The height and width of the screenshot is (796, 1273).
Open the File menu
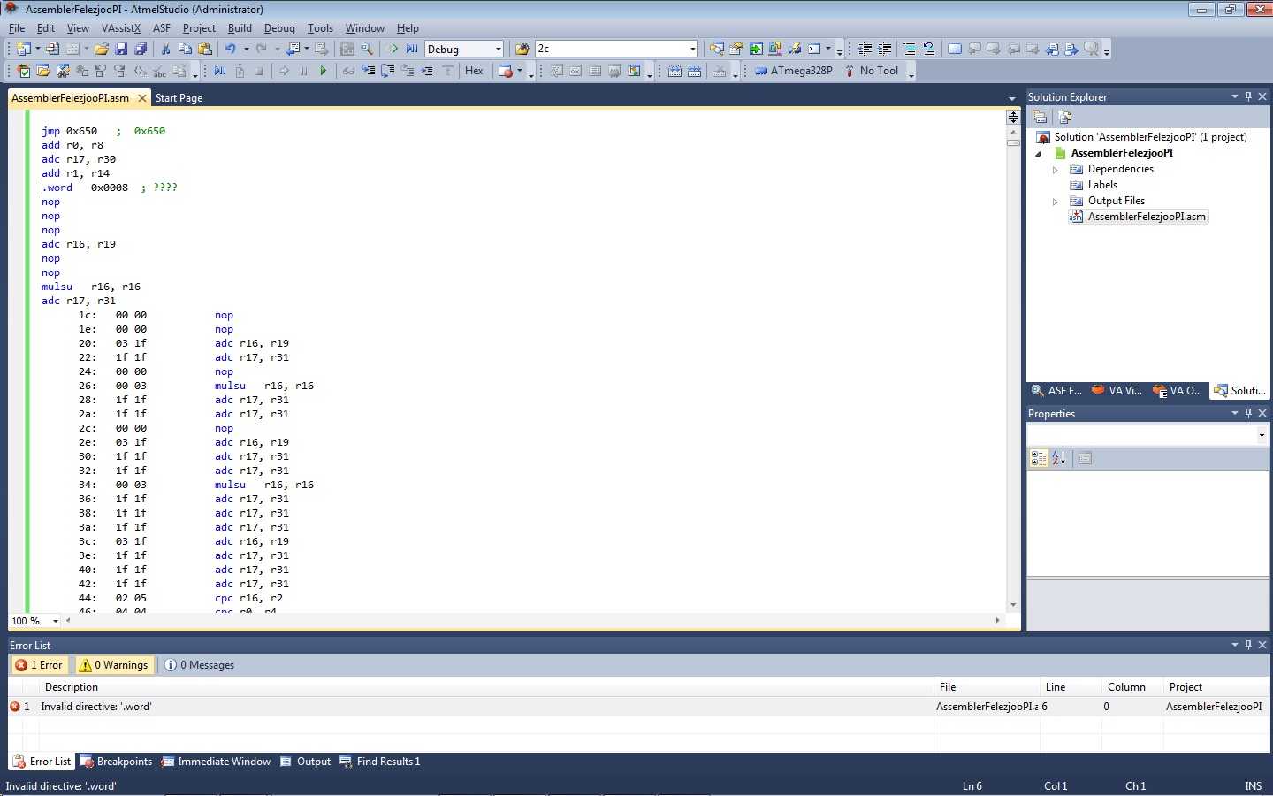pyautogui.click(x=17, y=28)
